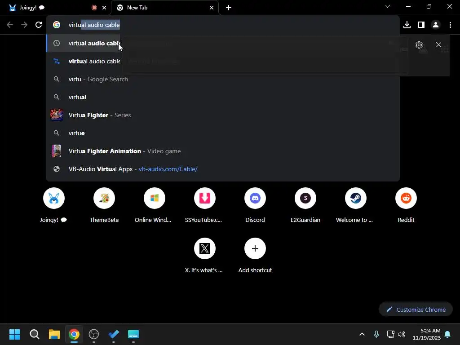Click Virtua Fighter series thumbnail
460x345 pixels.
(x=56, y=115)
